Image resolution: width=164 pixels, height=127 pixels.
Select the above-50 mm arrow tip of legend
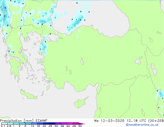click(x=82, y=124)
